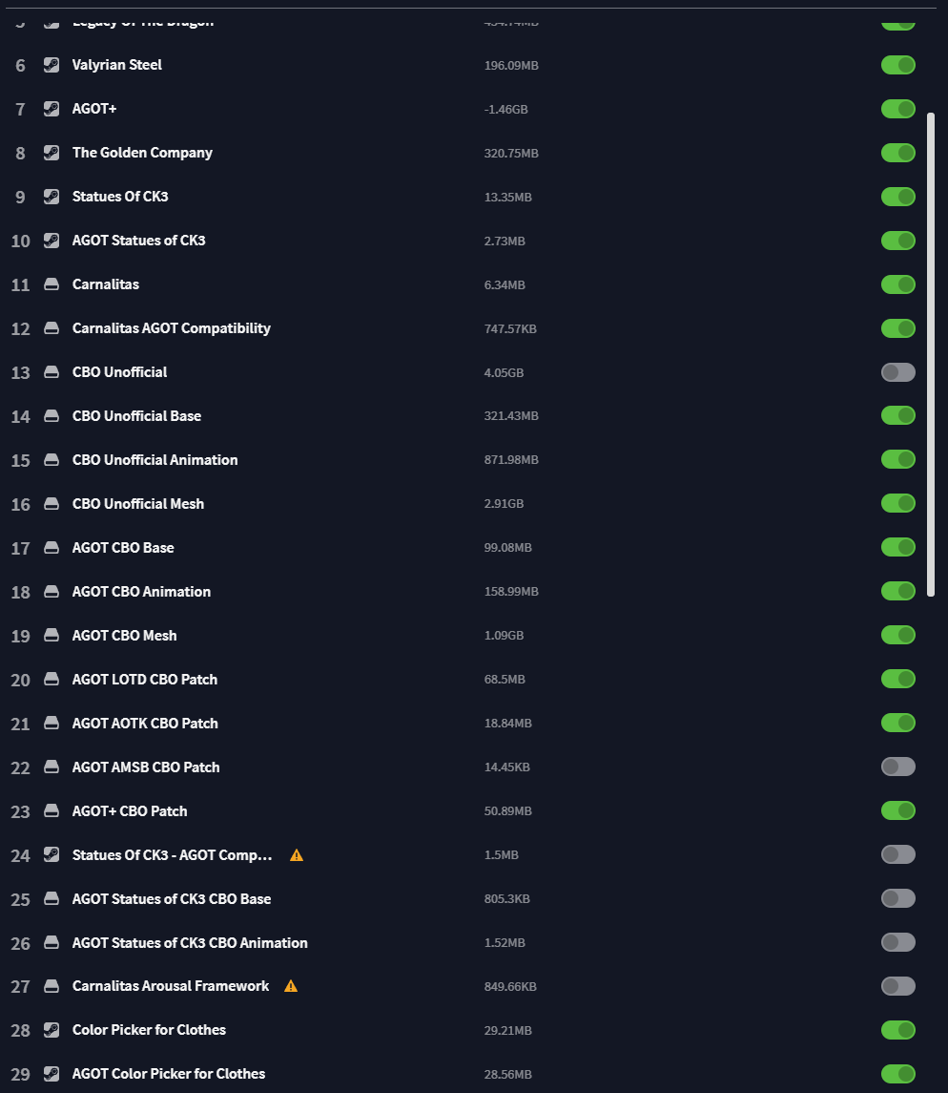Click the warning icon next to Carnalitas Arousal Framework
Screen dimensions: 948x1093
(291, 986)
